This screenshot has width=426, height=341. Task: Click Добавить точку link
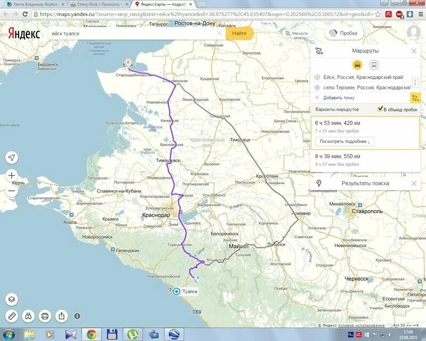339,98
